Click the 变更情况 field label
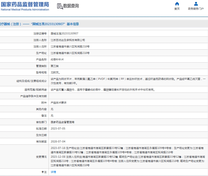 pos(41,157)
